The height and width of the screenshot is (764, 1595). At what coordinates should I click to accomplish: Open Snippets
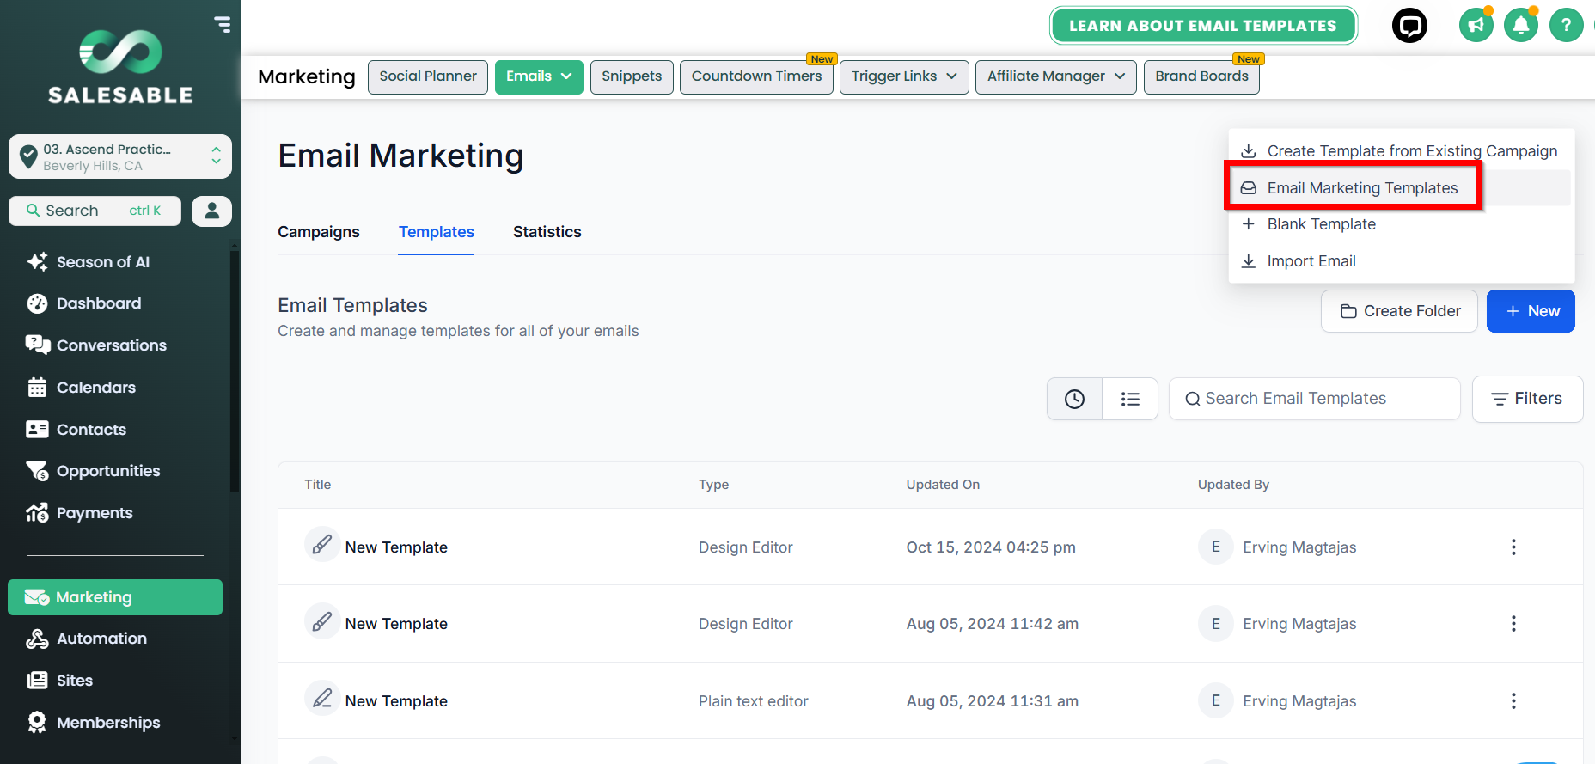coord(632,76)
